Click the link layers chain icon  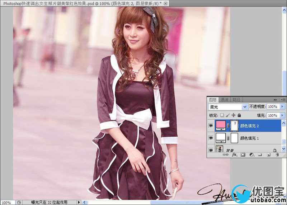point(225,155)
